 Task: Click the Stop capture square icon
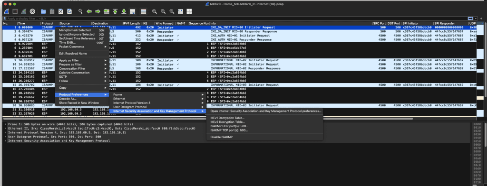point(15,11)
